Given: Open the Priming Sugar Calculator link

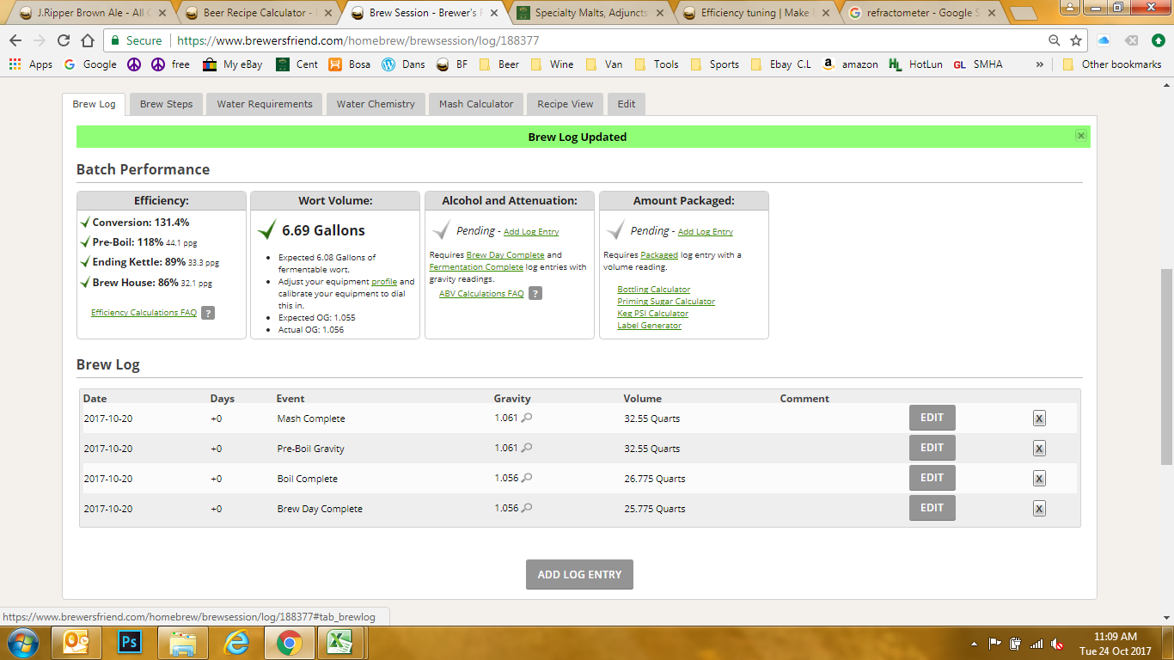Looking at the screenshot, I should coord(666,302).
